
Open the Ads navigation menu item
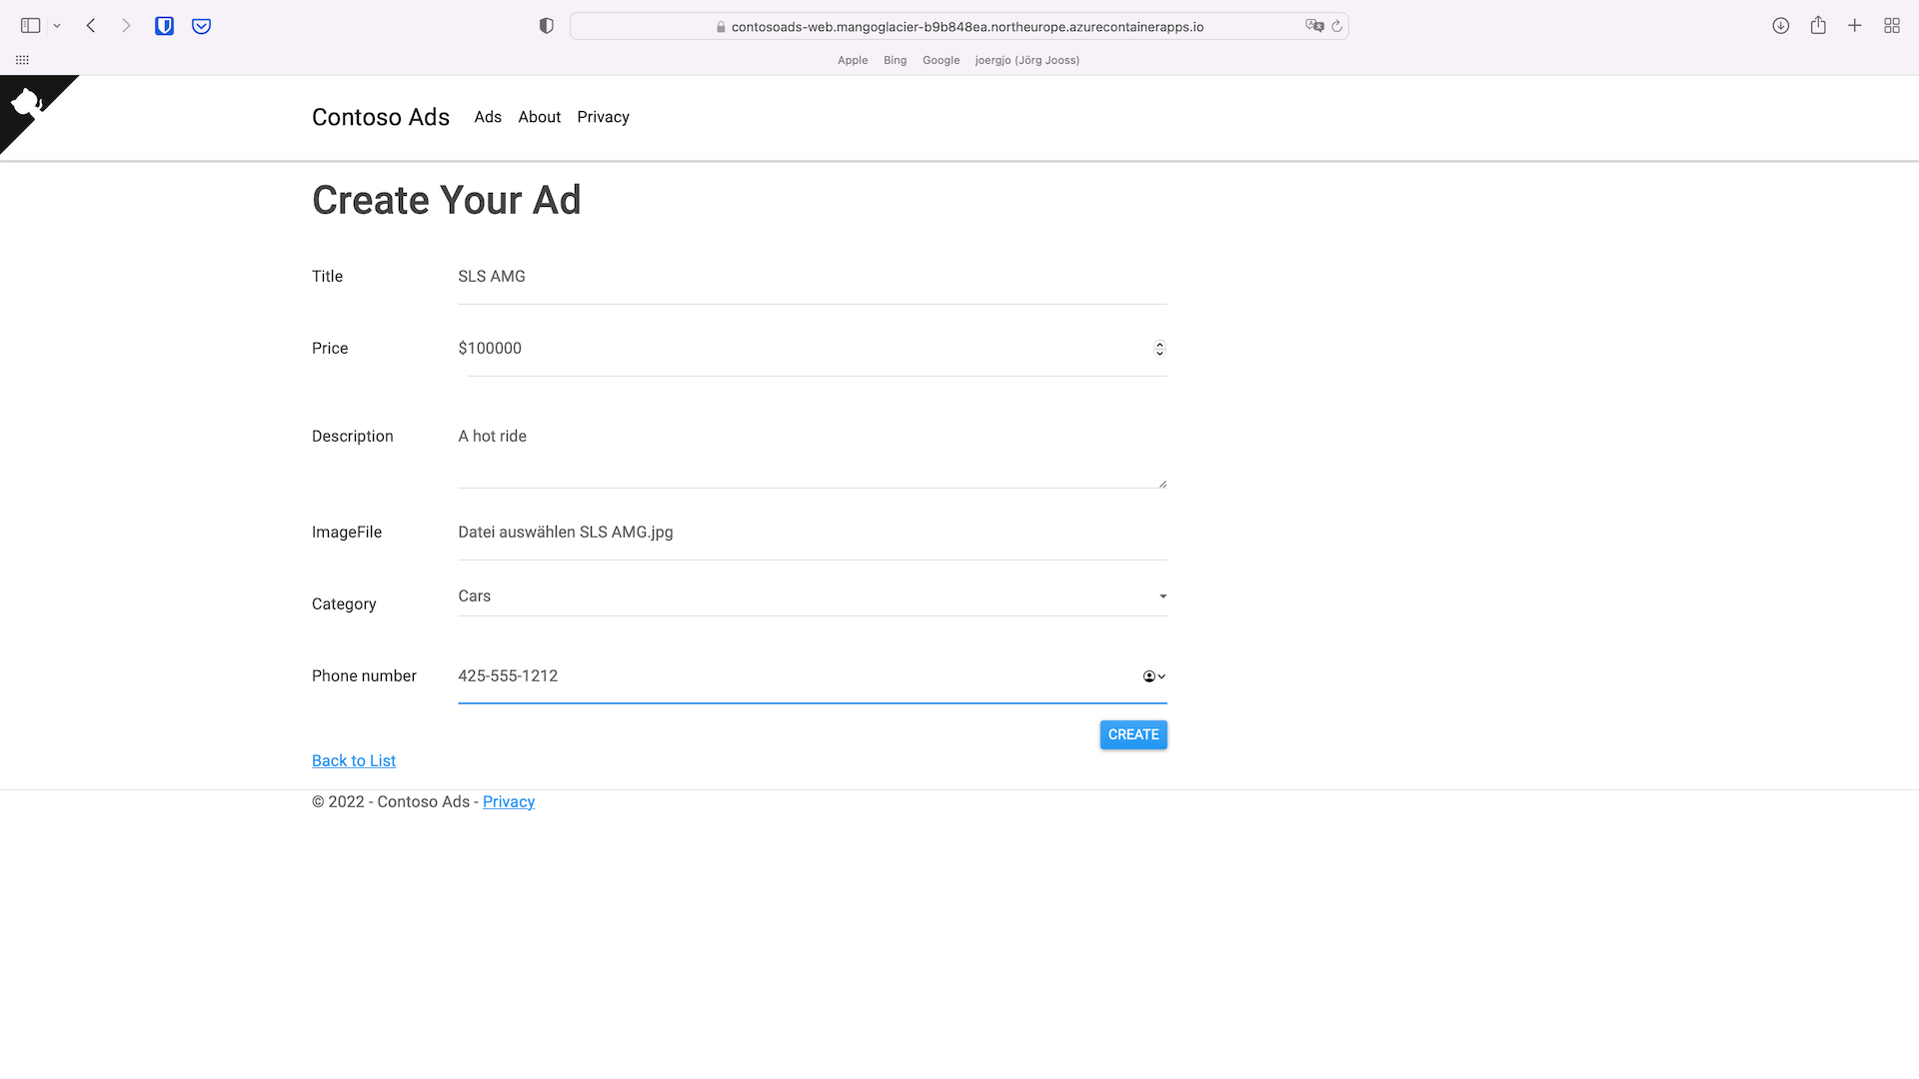[488, 117]
